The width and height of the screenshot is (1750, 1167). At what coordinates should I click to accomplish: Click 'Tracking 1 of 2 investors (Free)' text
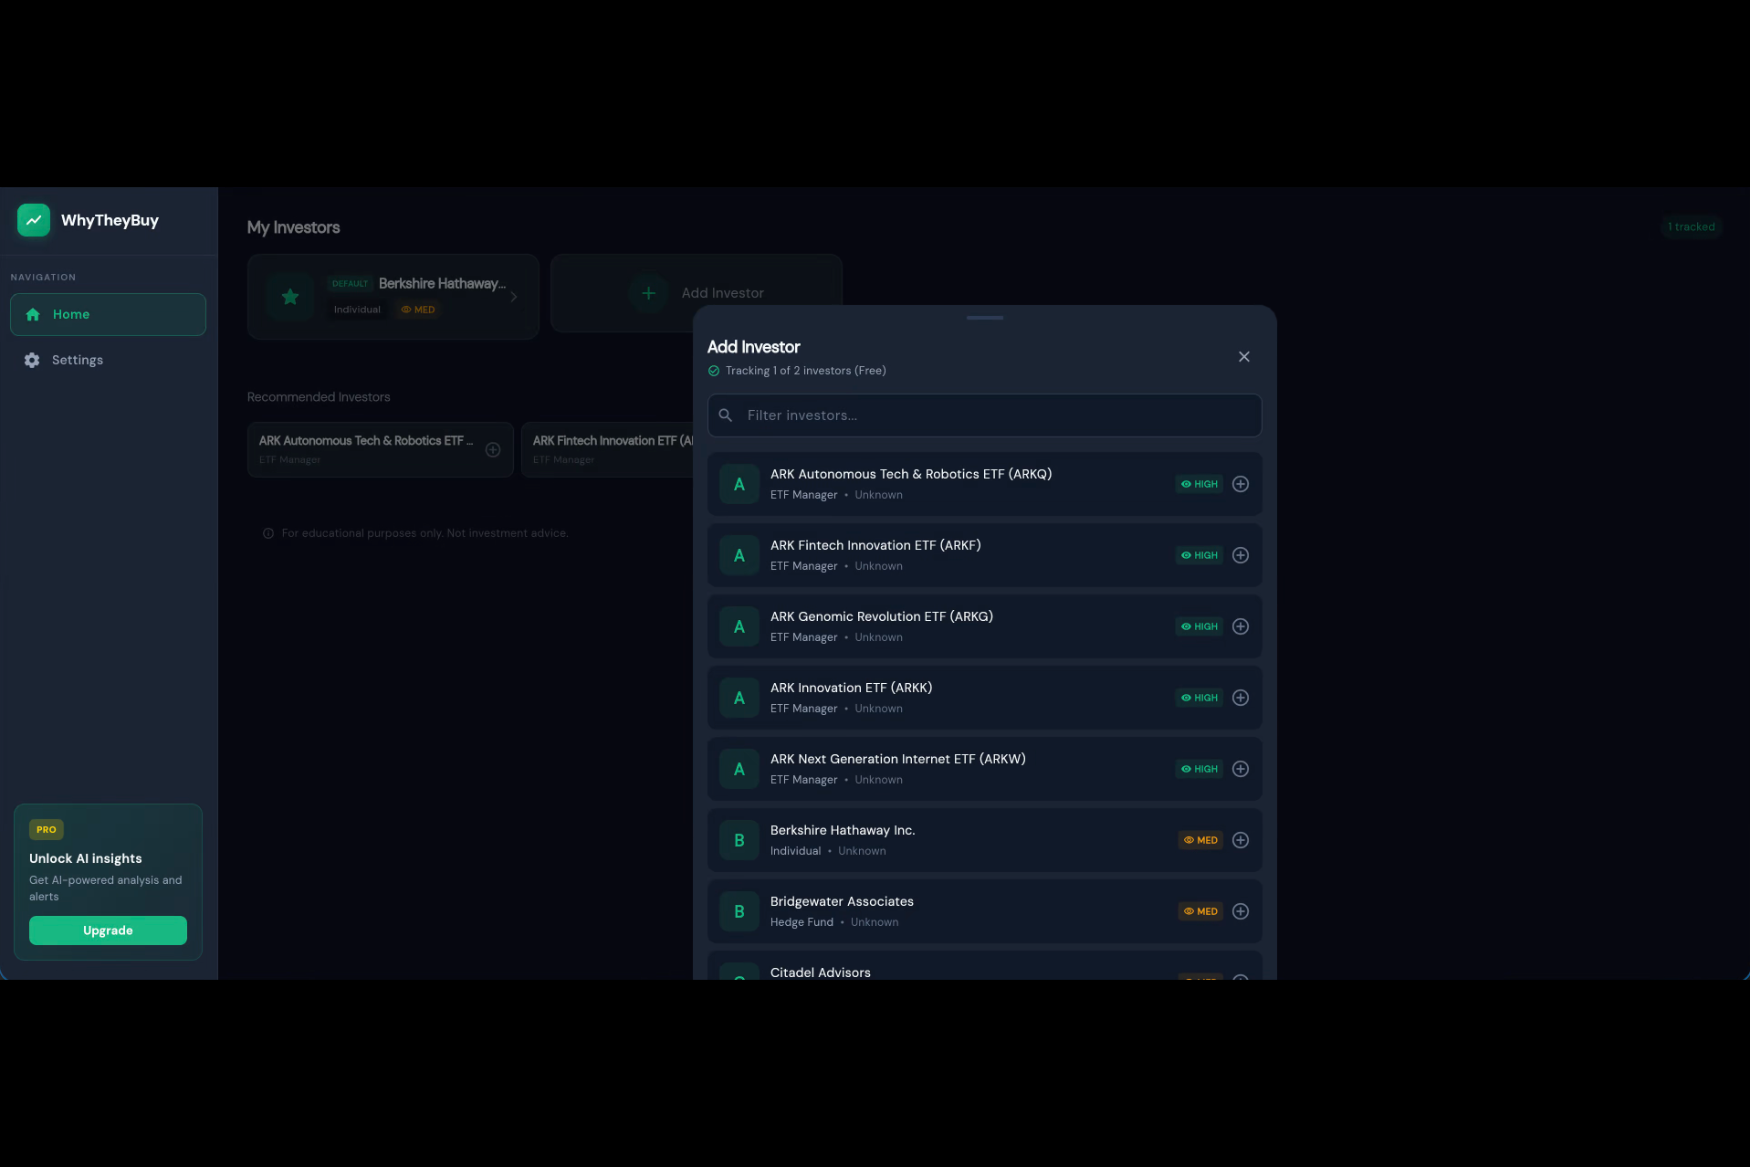[x=805, y=371]
